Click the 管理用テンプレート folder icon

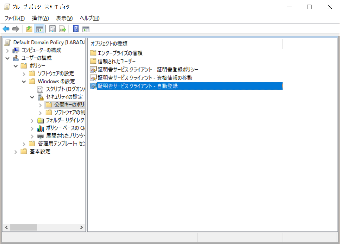point(32,143)
